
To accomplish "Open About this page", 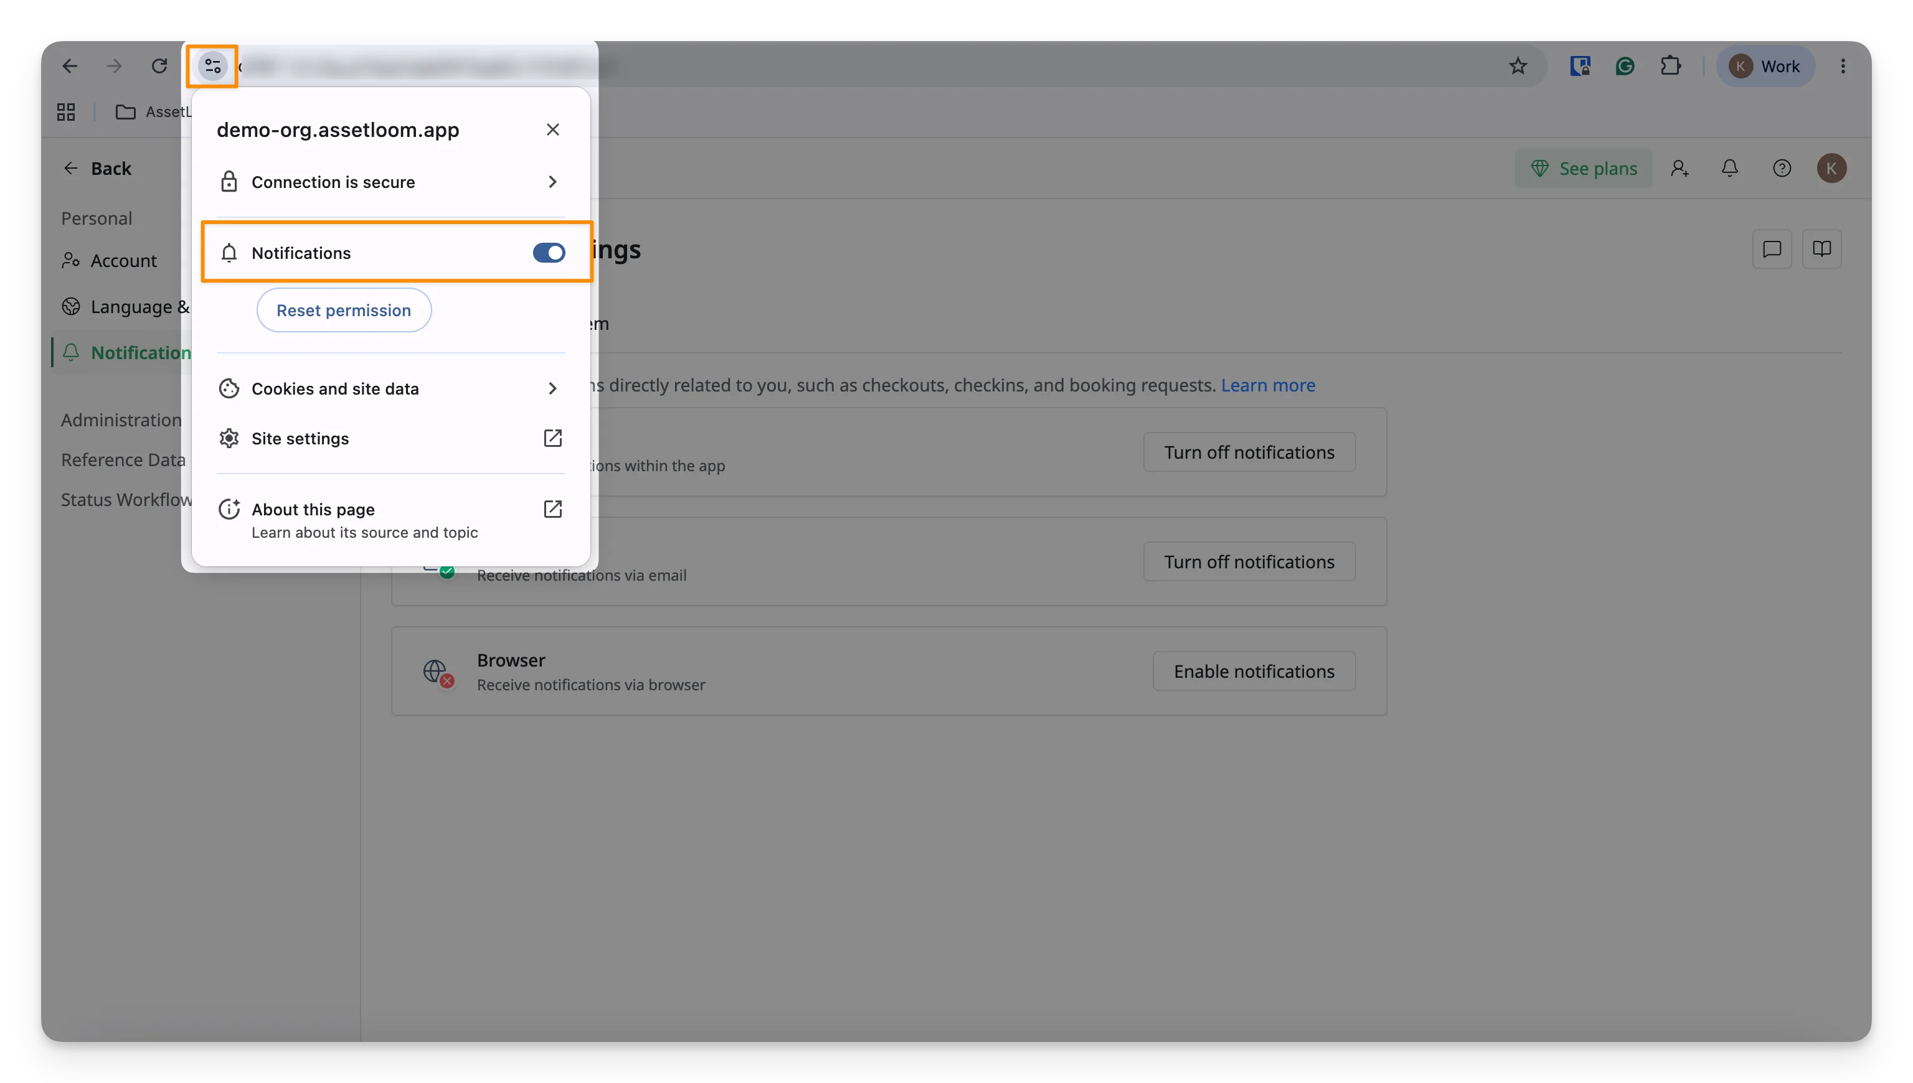I will (390, 520).
